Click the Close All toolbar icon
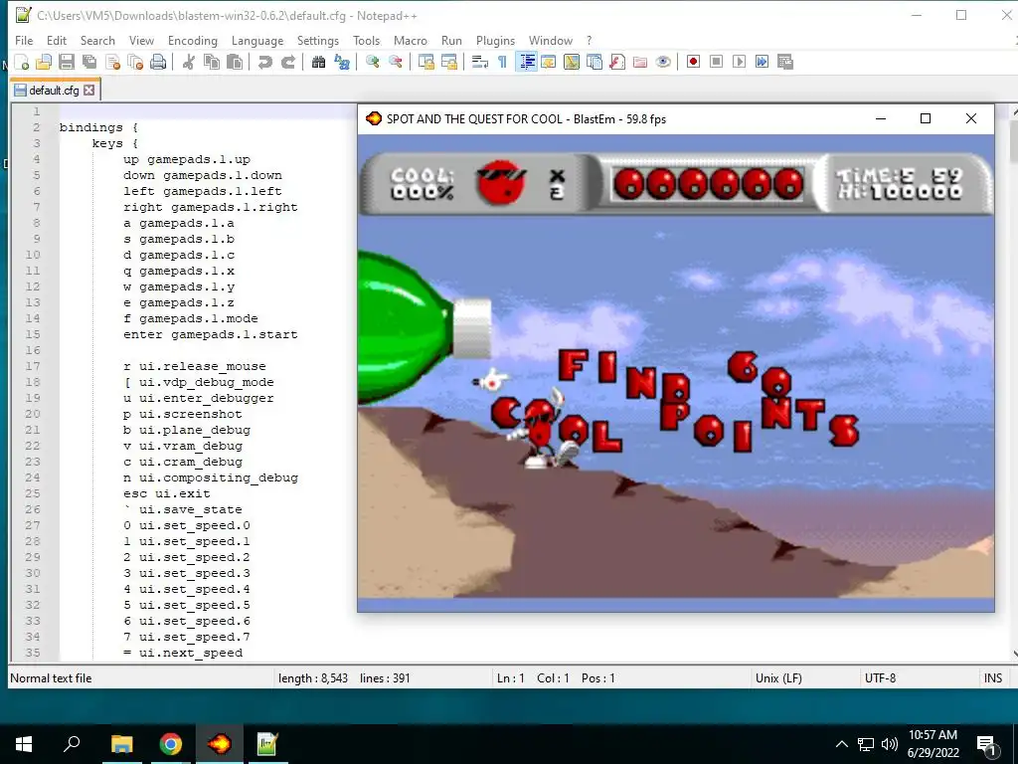The width and height of the screenshot is (1018, 764). 135,63
